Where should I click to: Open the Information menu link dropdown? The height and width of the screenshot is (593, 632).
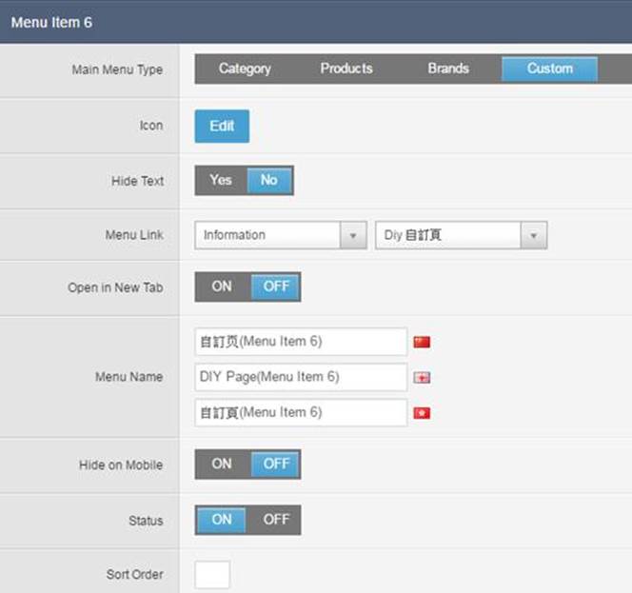tap(280, 235)
